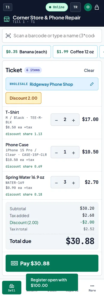The height and width of the screenshot is (296, 104).
Task: Open the Discount 2.00 chip
Action: point(23,98)
